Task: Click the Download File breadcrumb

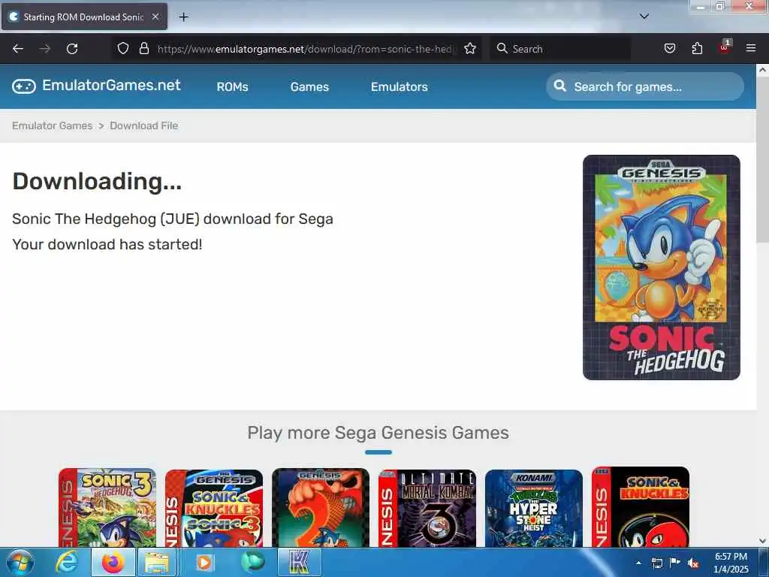Action: 143,125
